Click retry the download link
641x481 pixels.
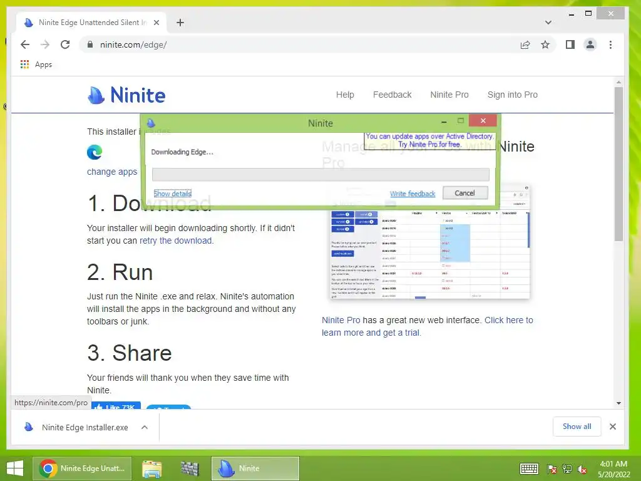(176, 240)
